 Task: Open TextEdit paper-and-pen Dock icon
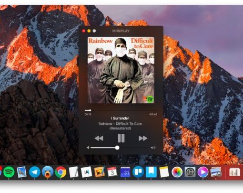click(74, 172)
